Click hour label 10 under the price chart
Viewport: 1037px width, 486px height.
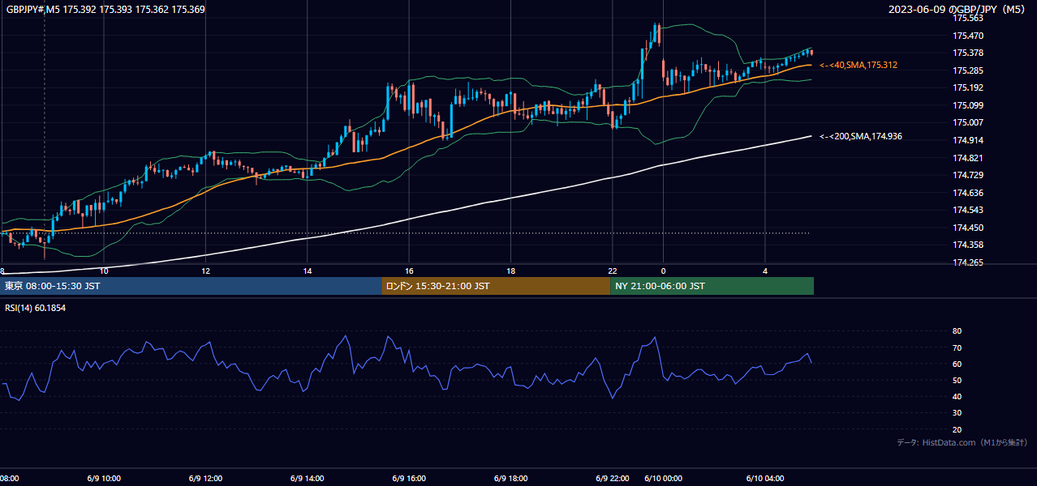pyautogui.click(x=103, y=271)
